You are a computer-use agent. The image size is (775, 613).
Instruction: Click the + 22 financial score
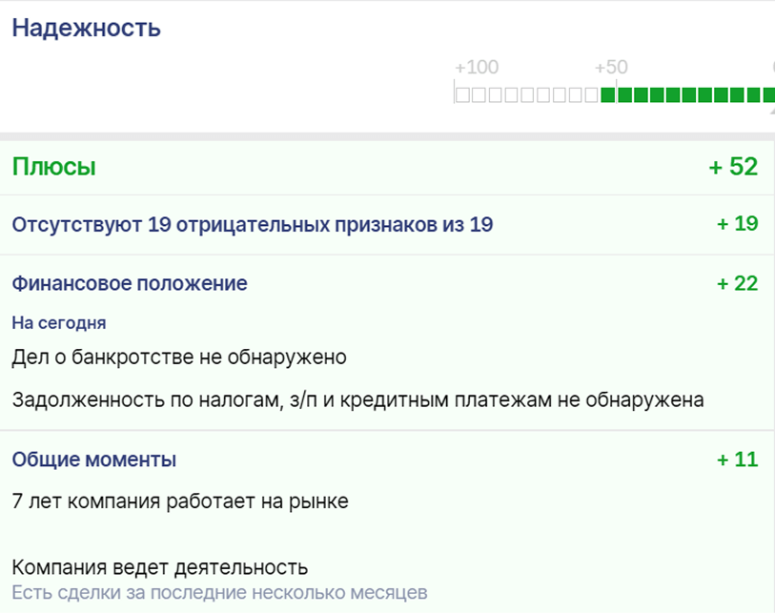coord(738,283)
